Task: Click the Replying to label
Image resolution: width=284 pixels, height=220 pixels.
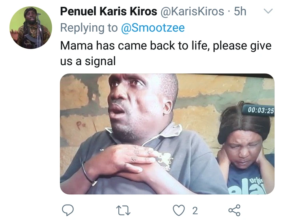Action: 89,28
